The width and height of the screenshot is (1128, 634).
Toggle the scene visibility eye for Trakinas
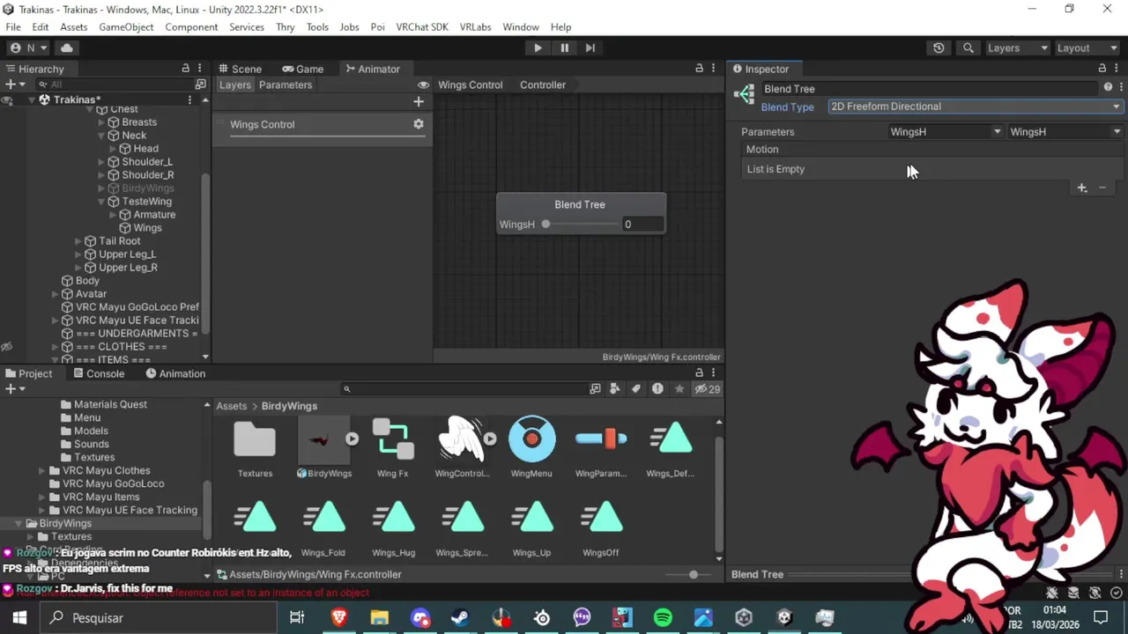(7, 100)
